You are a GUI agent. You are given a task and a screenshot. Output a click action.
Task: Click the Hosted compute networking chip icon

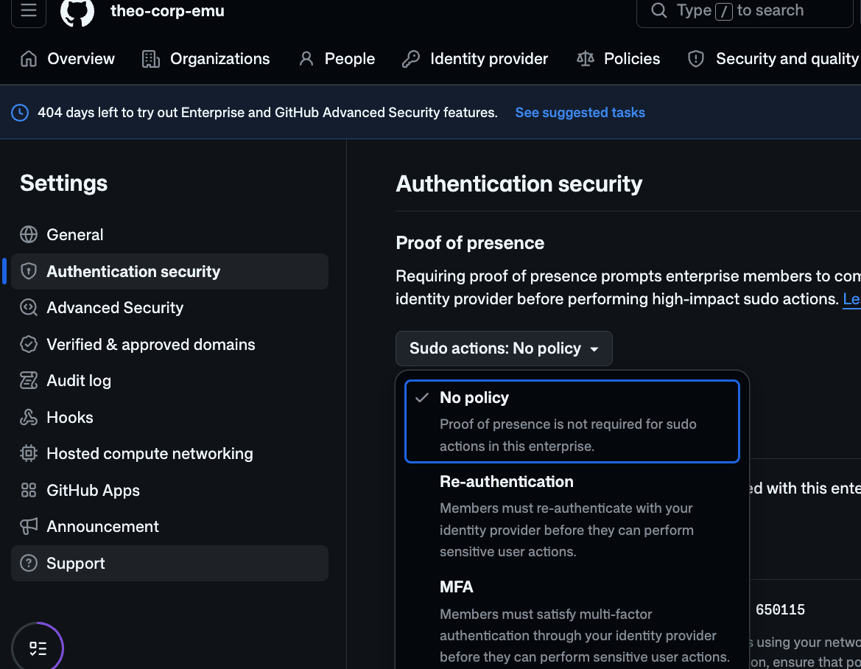pos(29,454)
